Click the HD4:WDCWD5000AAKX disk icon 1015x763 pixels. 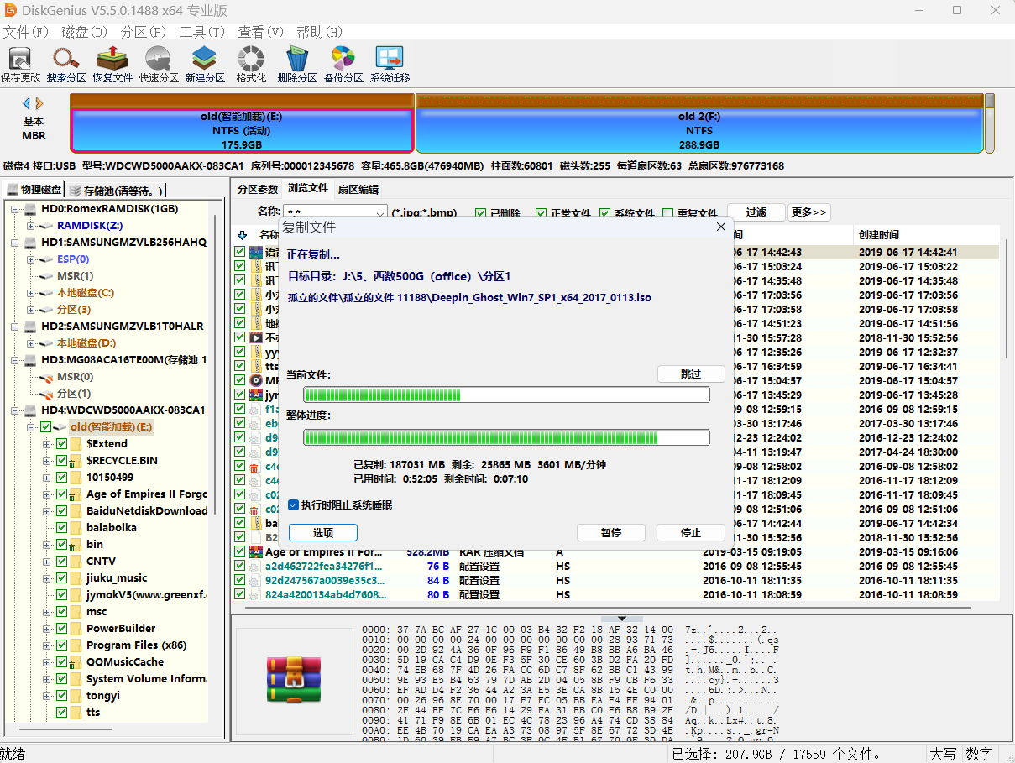31,410
